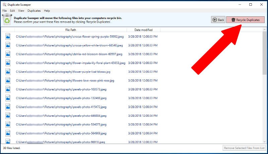Image resolution: width=268 pixels, height=154 pixels.
Task: Click image icon of pexels-photo-132468.jpeg
Action: [x=8, y=98]
